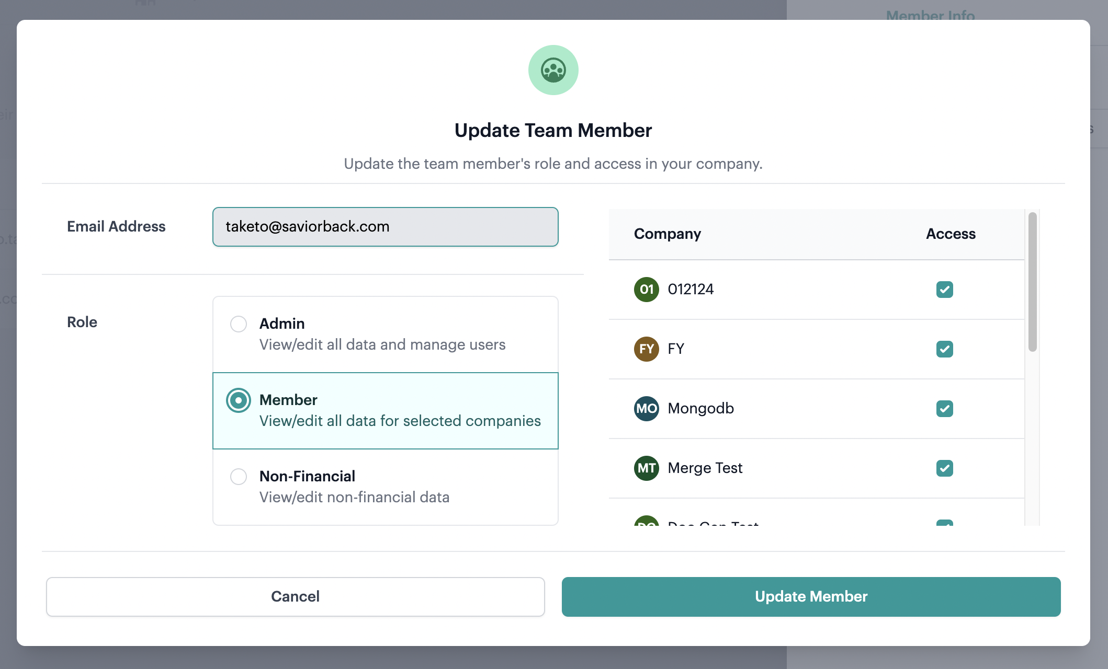Viewport: 1108px width, 669px height.
Task: Click the Update Member button
Action: (x=811, y=597)
